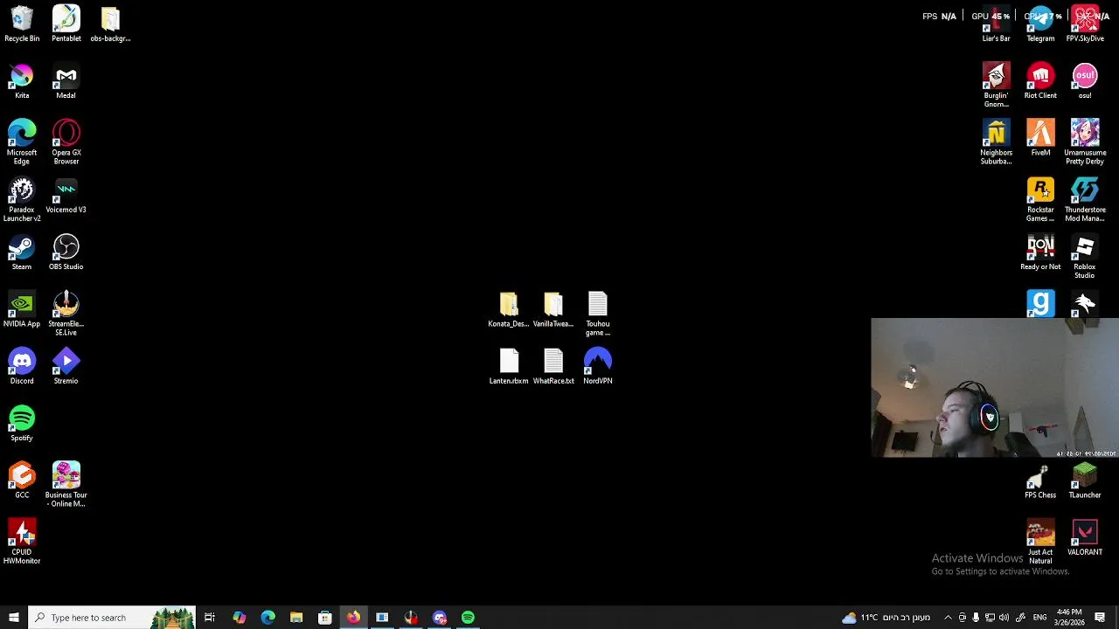The height and width of the screenshot is (629, 1119).
Task: Switch the ENG input language indicator
Action: pos(1039,618)
